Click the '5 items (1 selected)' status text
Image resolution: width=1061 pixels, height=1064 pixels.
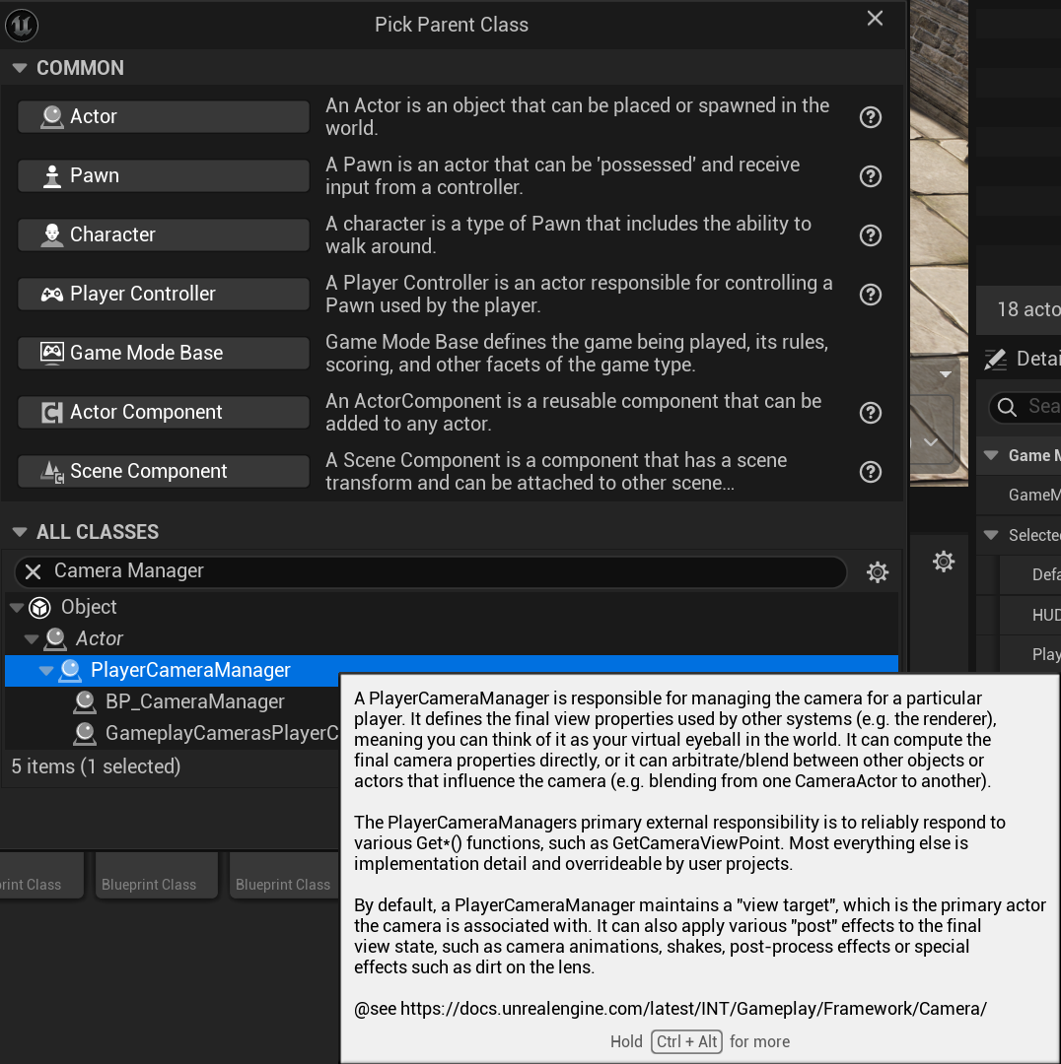click(x=96, y=766)
